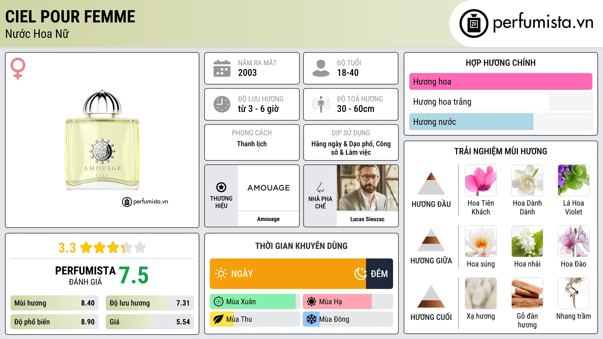Click the dark Đêm usage segment

[380, 274]
